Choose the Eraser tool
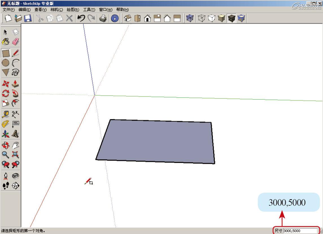323x234 pixels. tap(16, 42)
